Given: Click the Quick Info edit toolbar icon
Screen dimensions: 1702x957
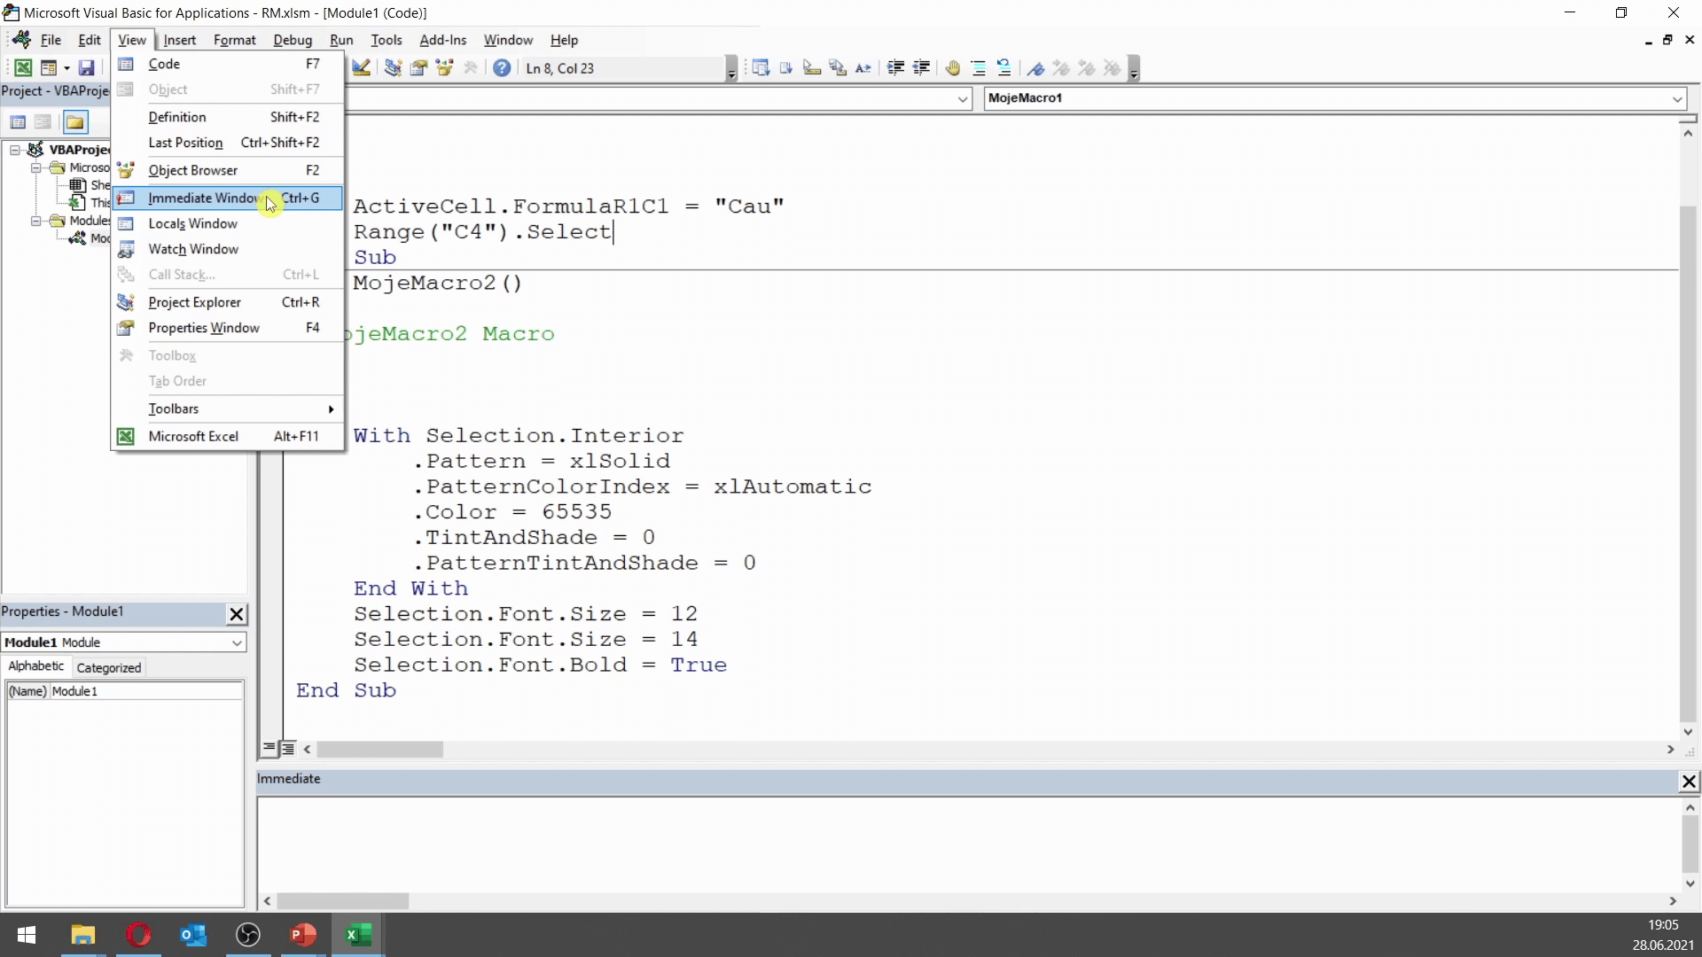Looking at the screenshot, I should (x=812, y=68).
